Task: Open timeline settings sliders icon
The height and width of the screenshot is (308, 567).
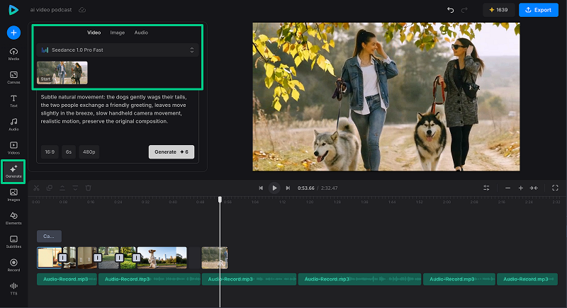Action: pos(486,188)
